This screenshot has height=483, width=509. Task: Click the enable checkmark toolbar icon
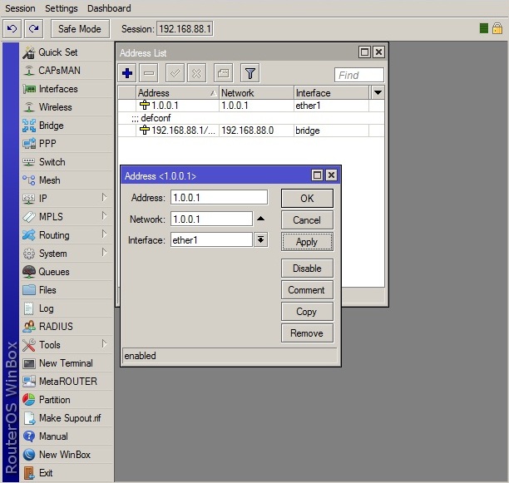pyautogui.click(x=175, y=73)
